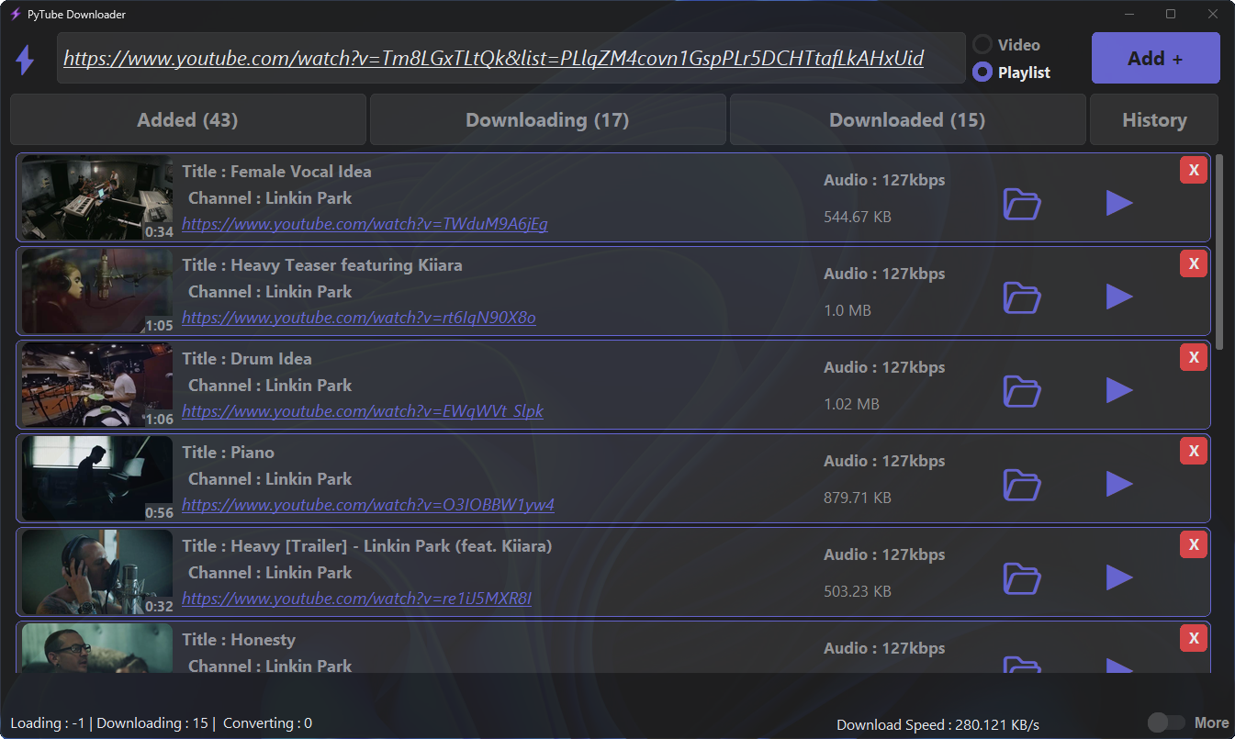1235x739 pixels.
Task: Delete Heavy Teaser featuring Kiiara entry
Action: tap(1194, 263)
